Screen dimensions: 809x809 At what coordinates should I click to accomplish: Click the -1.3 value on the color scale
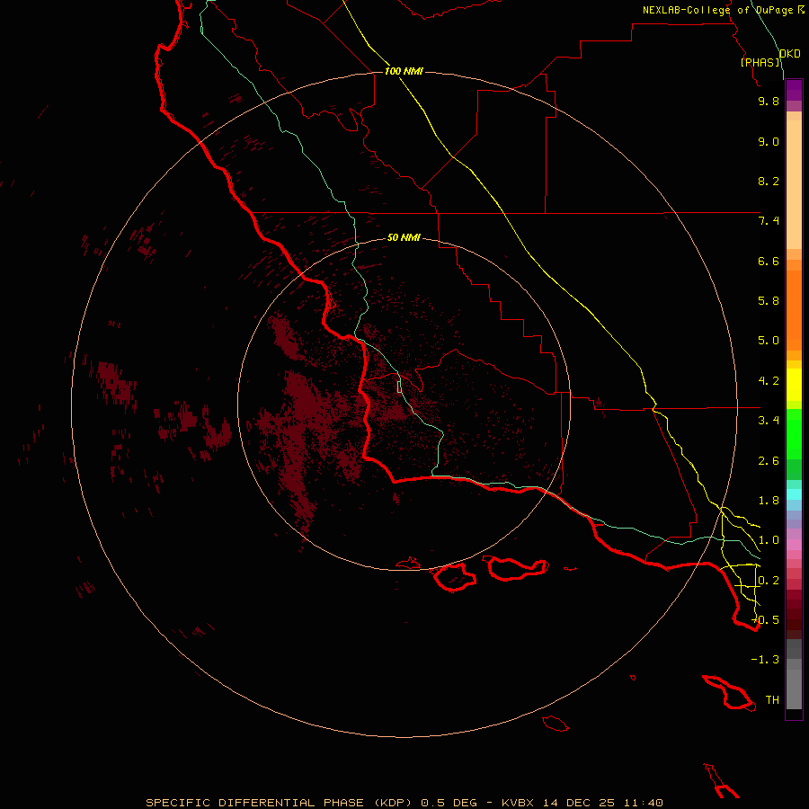click(766, 660)
